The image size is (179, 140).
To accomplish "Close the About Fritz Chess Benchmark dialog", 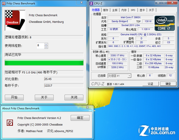I will 87,107.
